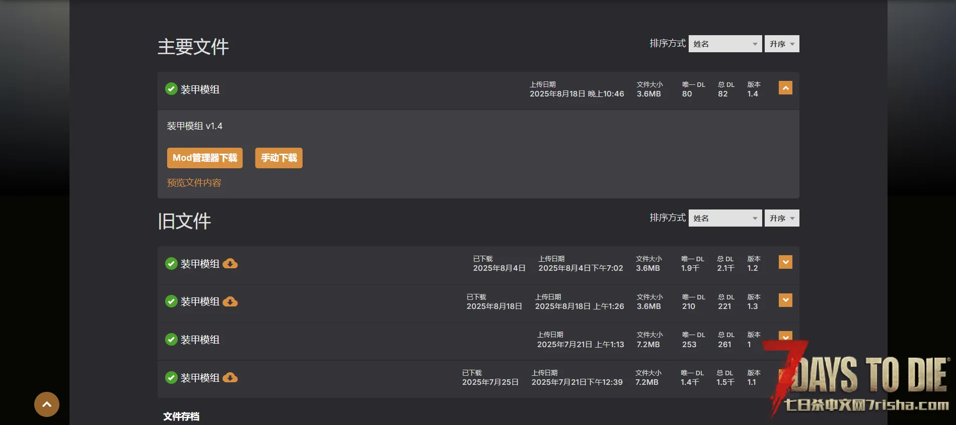Image resolution: width=956 pixels, height=425 pixels.
Task: Click the 文件存档 heading
Action: (181, 416)
